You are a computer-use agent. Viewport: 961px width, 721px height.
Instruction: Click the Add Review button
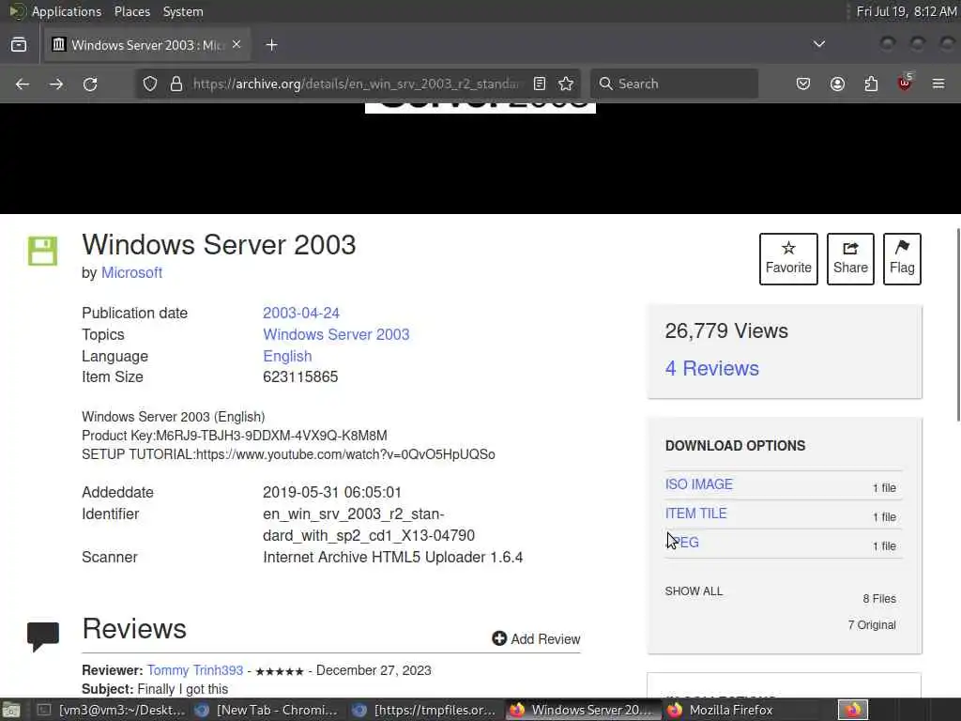click(x=536, y=638)
